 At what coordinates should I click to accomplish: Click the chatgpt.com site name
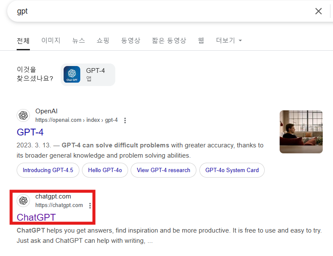[x=53, y=196]
